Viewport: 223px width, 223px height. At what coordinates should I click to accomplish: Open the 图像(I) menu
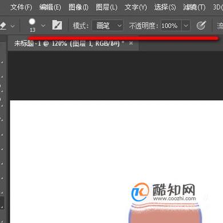78,7
